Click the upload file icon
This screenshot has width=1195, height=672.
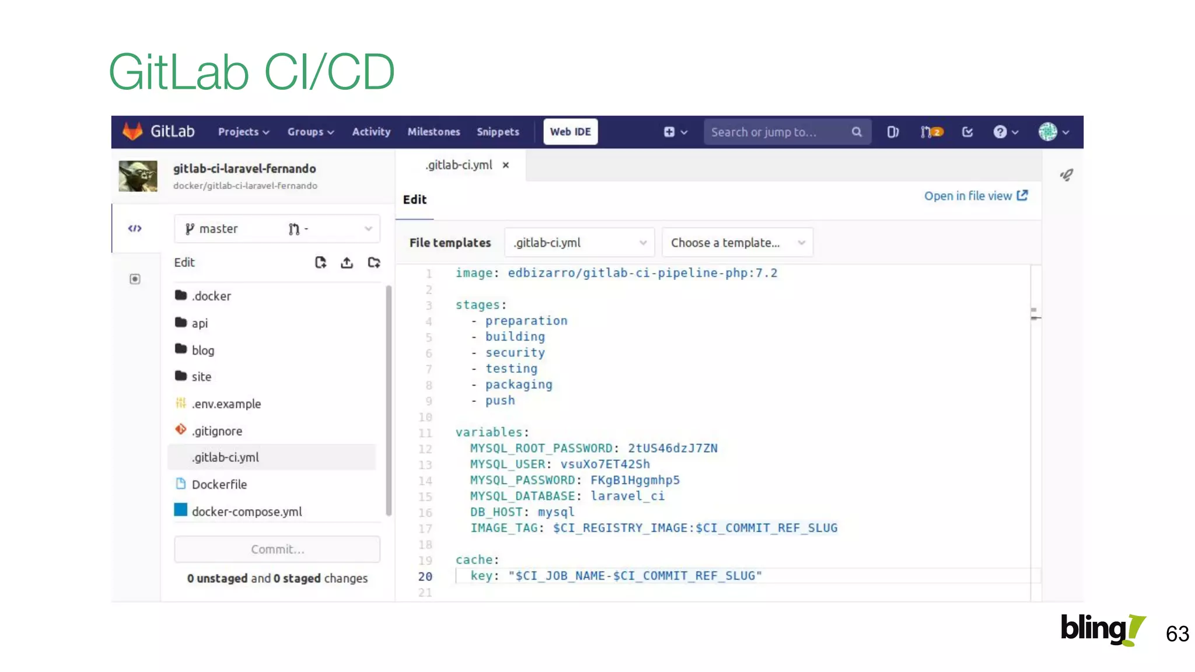click(347, 262)
